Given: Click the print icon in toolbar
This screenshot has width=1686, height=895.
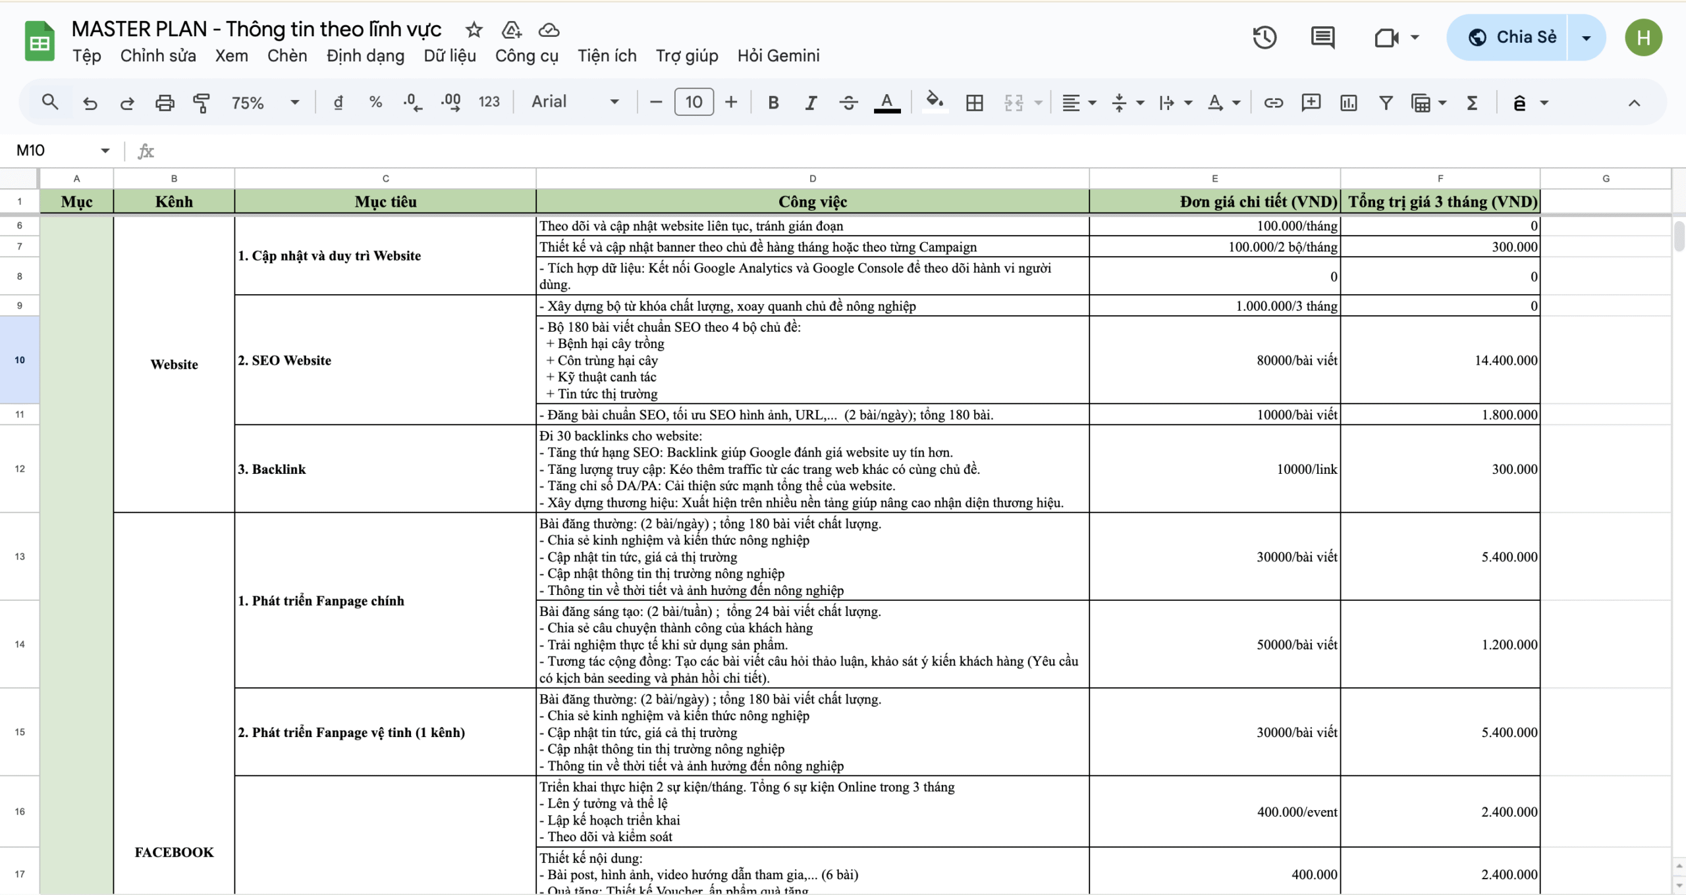Looking at the screenshot, I should pyautogui.click(x=164, y=103).
